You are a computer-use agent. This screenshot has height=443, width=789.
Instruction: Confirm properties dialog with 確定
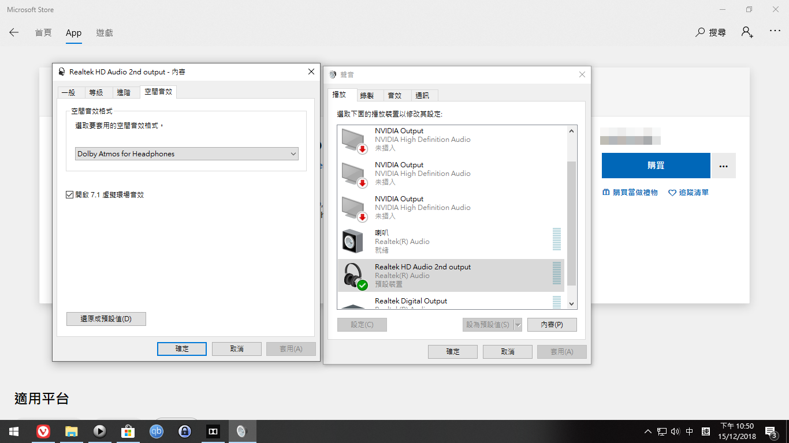click(x=182, y=349)
